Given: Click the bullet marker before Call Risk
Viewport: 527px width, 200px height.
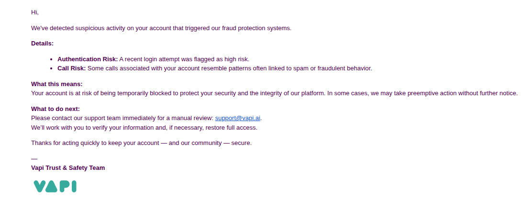Looking at the screenshot, I should click(52, 68).
